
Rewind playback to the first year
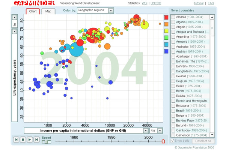tap(16, 139)
